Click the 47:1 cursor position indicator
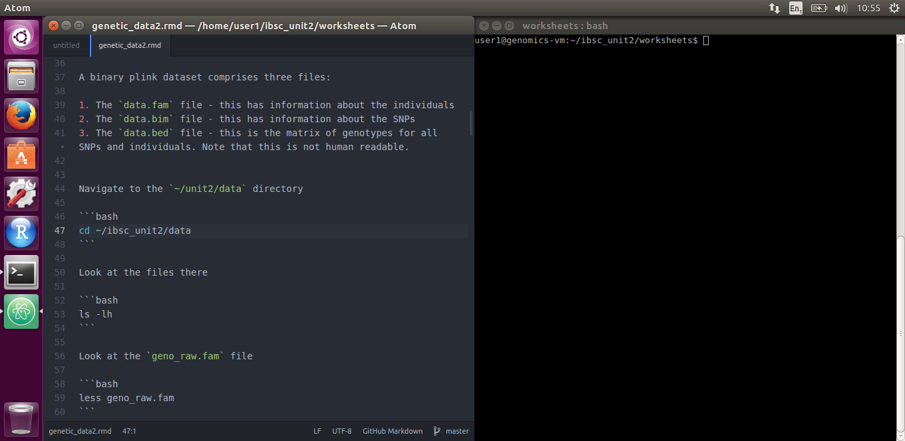Image resolution: width=905 pixels, height=441 pixels. tap(130, 431)
